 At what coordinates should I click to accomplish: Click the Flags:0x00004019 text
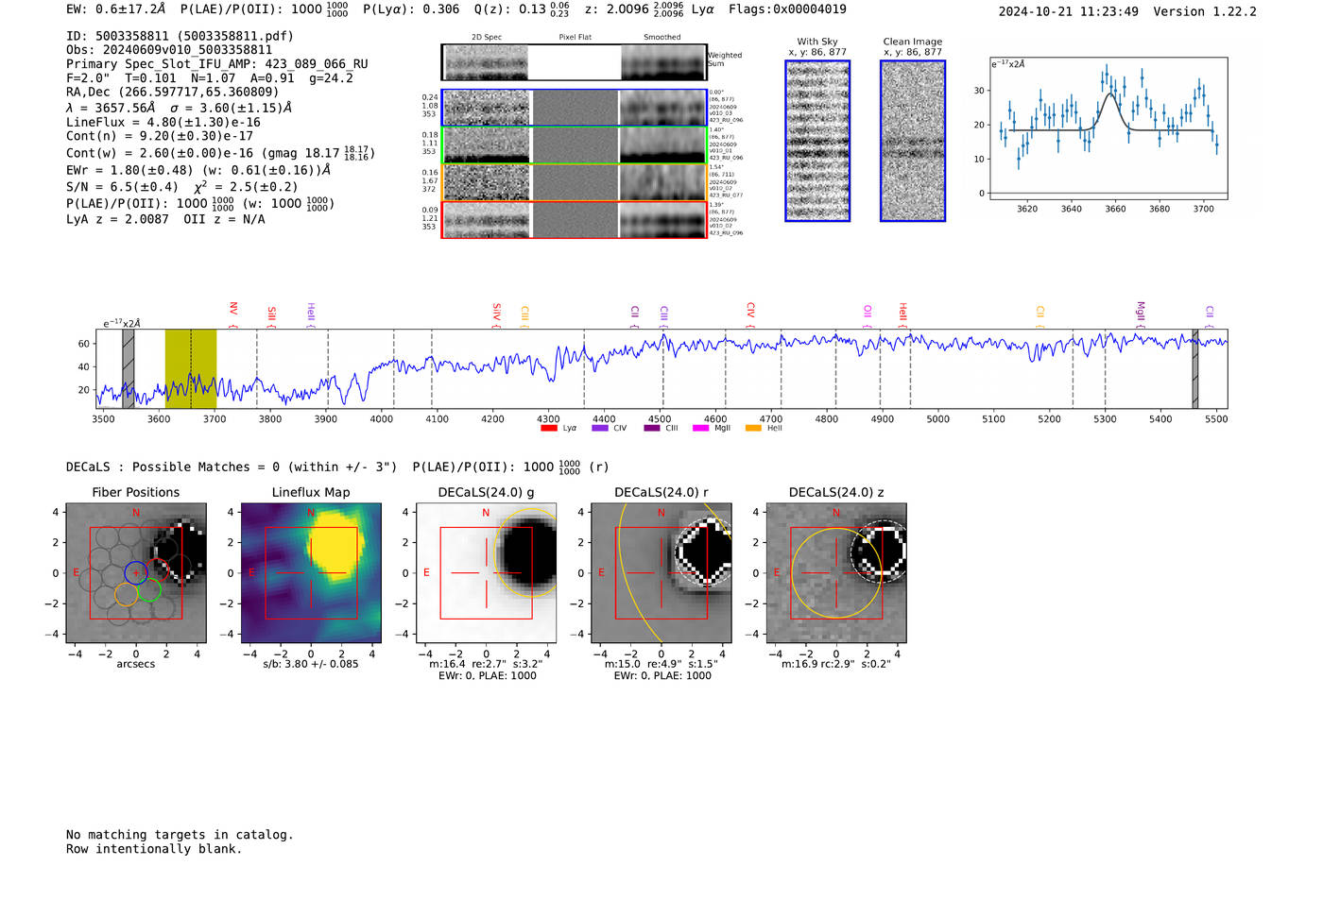[x=787, y=8]
